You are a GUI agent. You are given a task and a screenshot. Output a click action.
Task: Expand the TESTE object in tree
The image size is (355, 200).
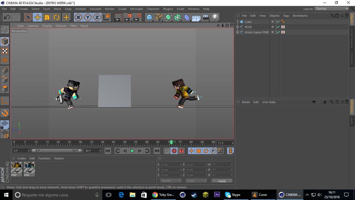click(x=237, y=27)
